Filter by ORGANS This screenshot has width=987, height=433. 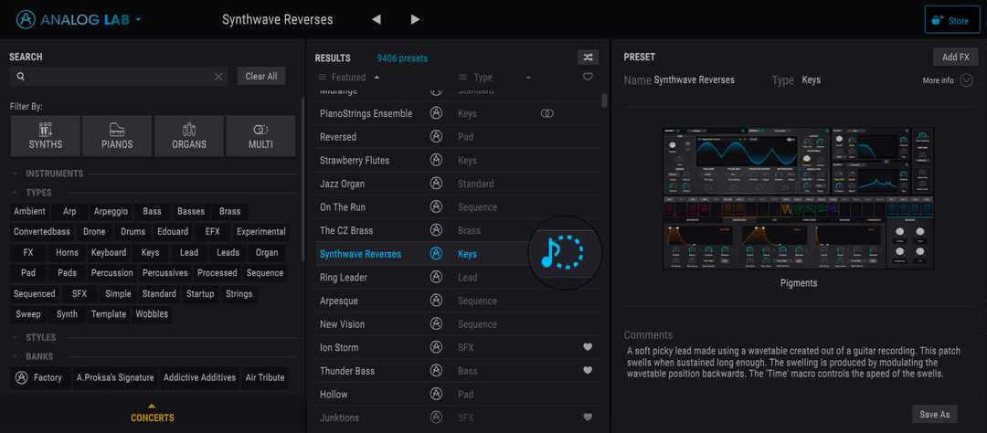189,136
